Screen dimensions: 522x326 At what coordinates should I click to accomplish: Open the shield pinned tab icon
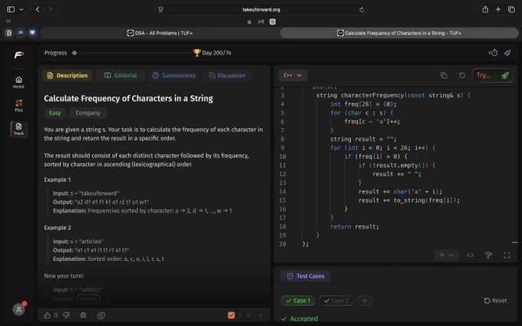point(32,33)
